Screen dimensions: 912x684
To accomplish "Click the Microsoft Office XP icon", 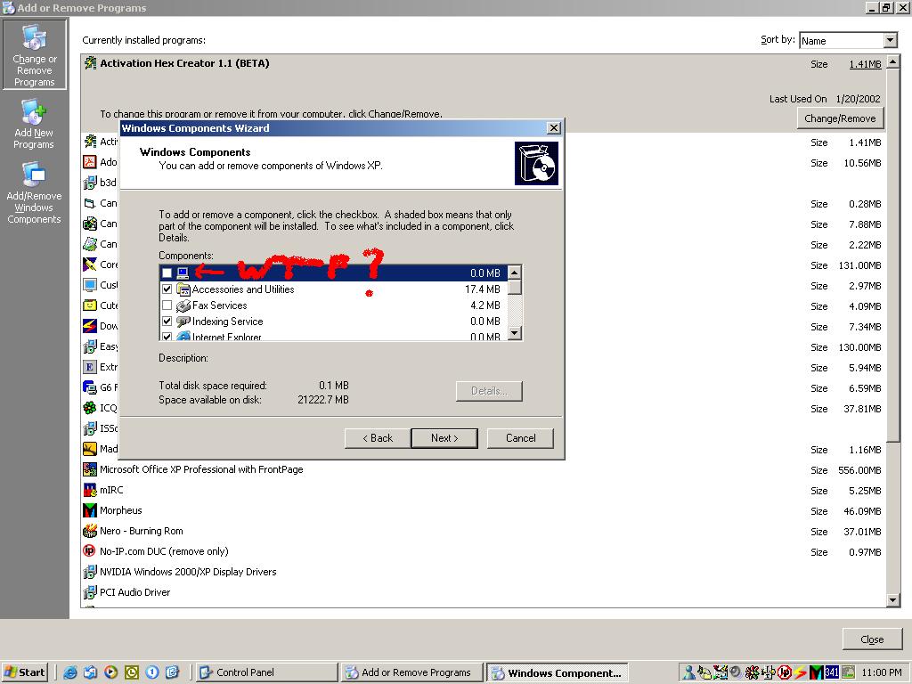I will coord(90,469).
